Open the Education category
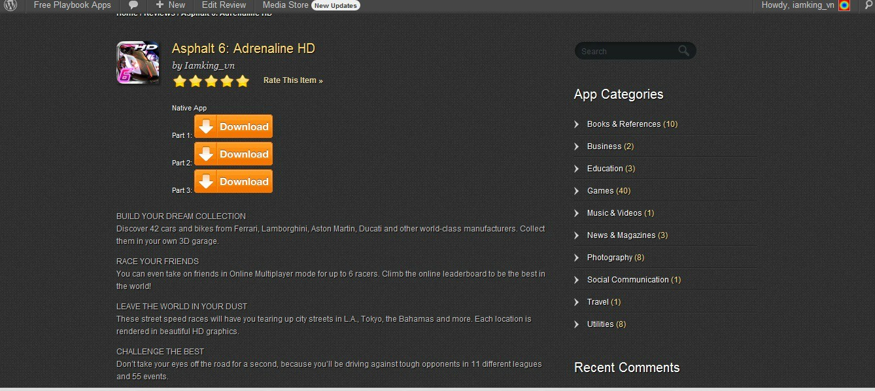The image size is (875, 391). point(605,169)
